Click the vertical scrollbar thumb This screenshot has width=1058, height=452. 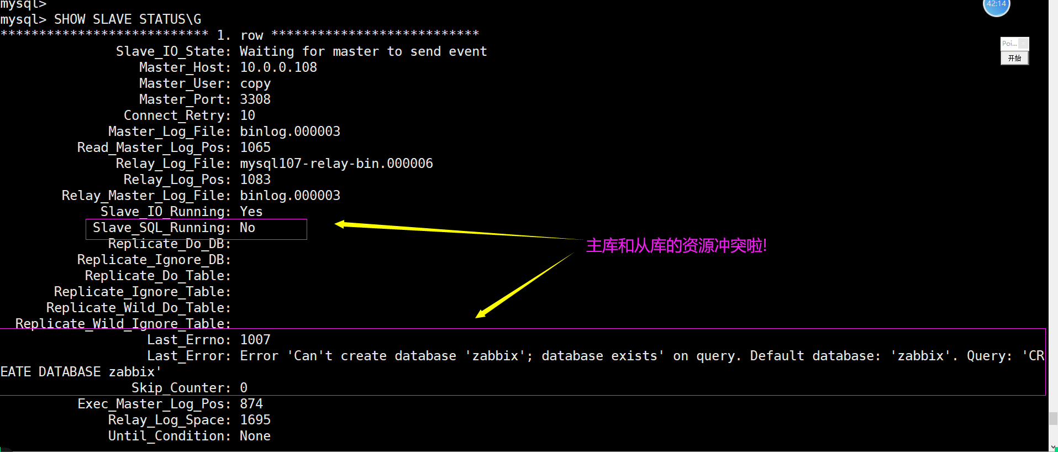[x=1053, y=418]
